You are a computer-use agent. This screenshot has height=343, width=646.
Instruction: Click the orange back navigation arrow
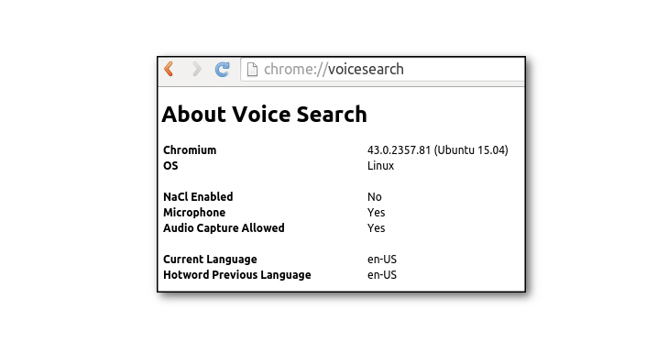(169, 69)
